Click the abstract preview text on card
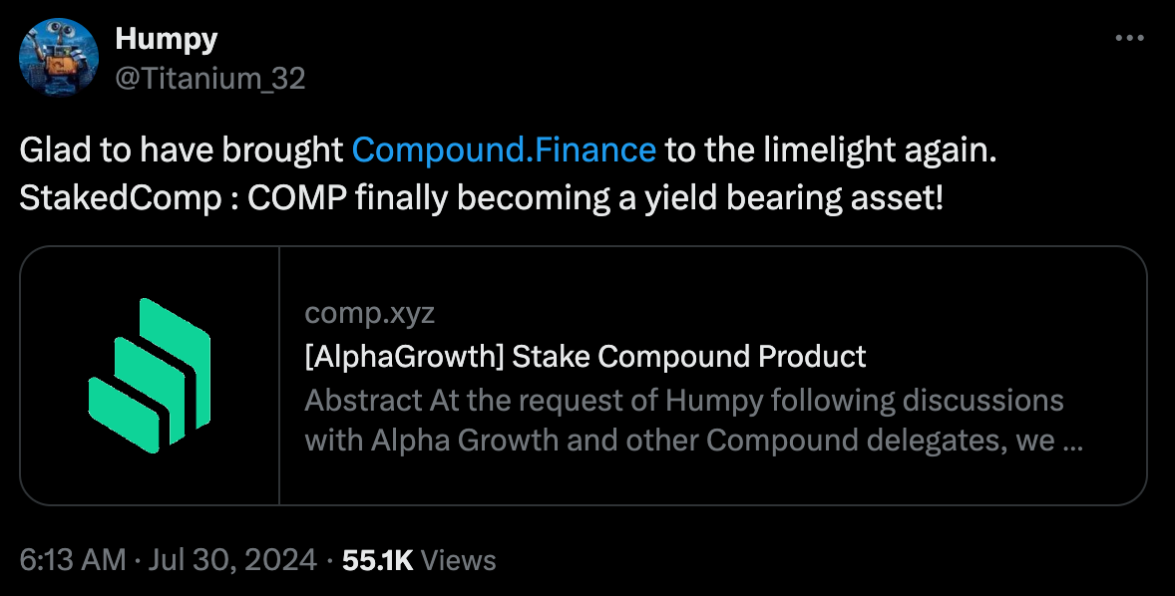The width and height of the screenshot is (1175, 596). [683, 419]
